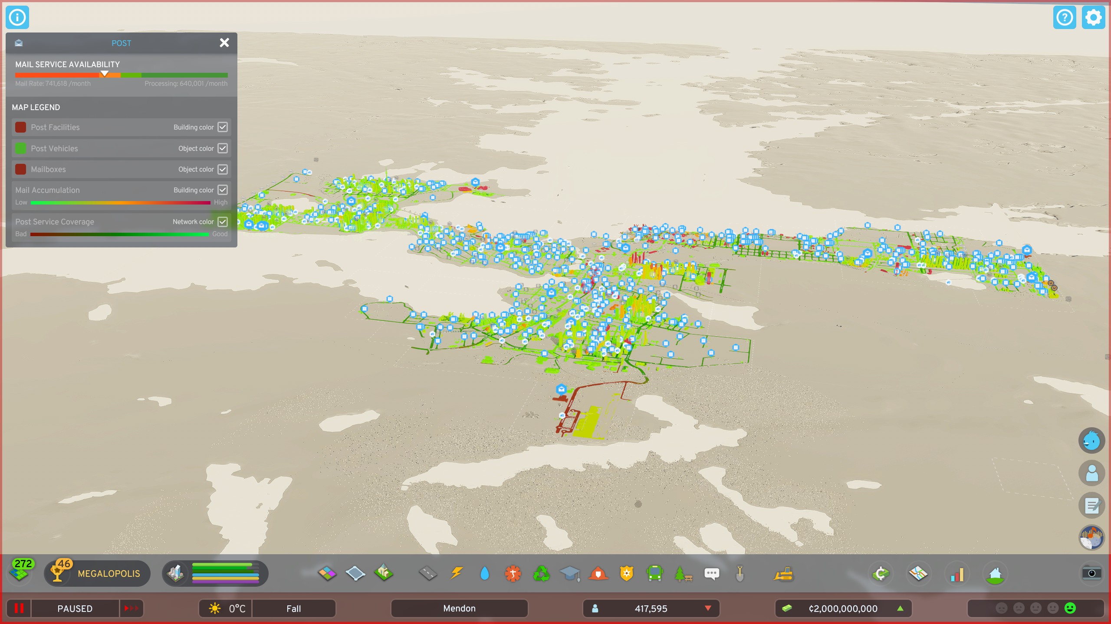Image resolution: width=1111 pixels, height=624 pixels.
Task: Open the Water & Sewage tool
Action: click(x=484, y=573)
